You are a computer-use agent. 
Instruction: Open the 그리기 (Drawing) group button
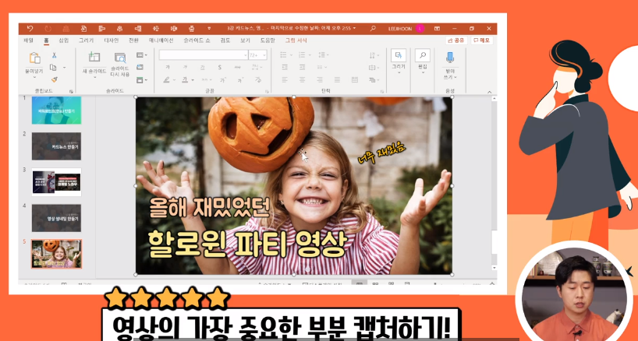click(x=399, y=61)
